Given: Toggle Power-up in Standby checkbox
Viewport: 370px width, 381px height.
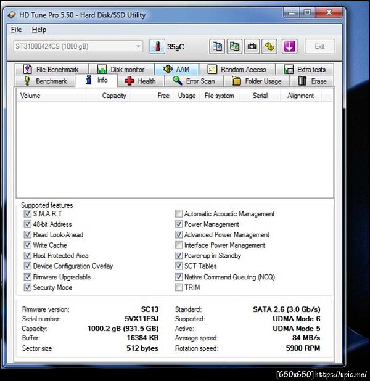Looking at the screenshot, I should coord(179,255).
